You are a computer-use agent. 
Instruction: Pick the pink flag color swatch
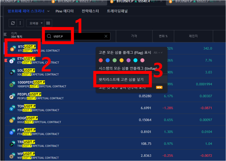tap(142, 60)
